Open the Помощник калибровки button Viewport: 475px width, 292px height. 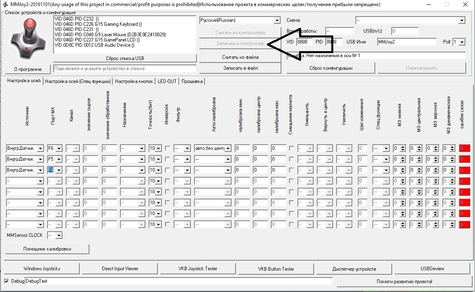(x=47, y=249)
